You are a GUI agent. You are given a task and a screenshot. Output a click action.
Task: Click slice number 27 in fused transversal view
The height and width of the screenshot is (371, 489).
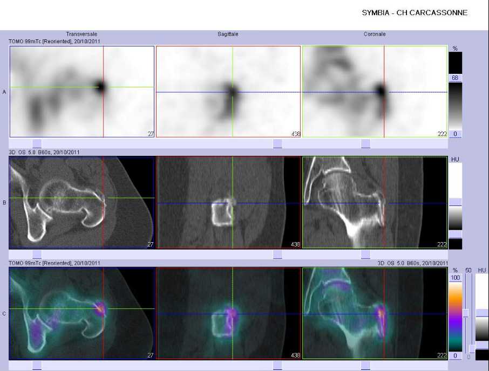(151, 355)
